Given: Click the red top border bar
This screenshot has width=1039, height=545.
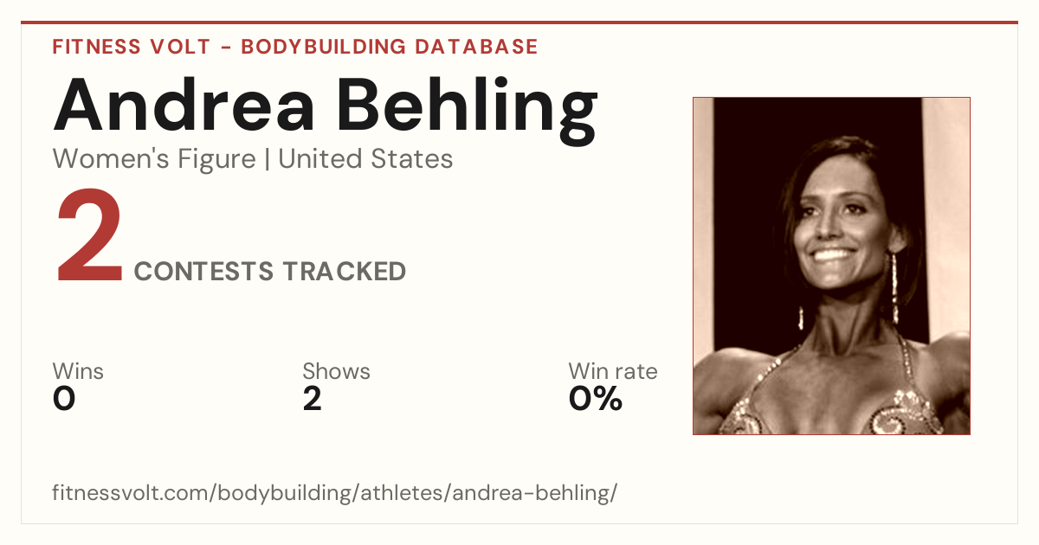Looking at the screenshot, I should click(519, 22).
